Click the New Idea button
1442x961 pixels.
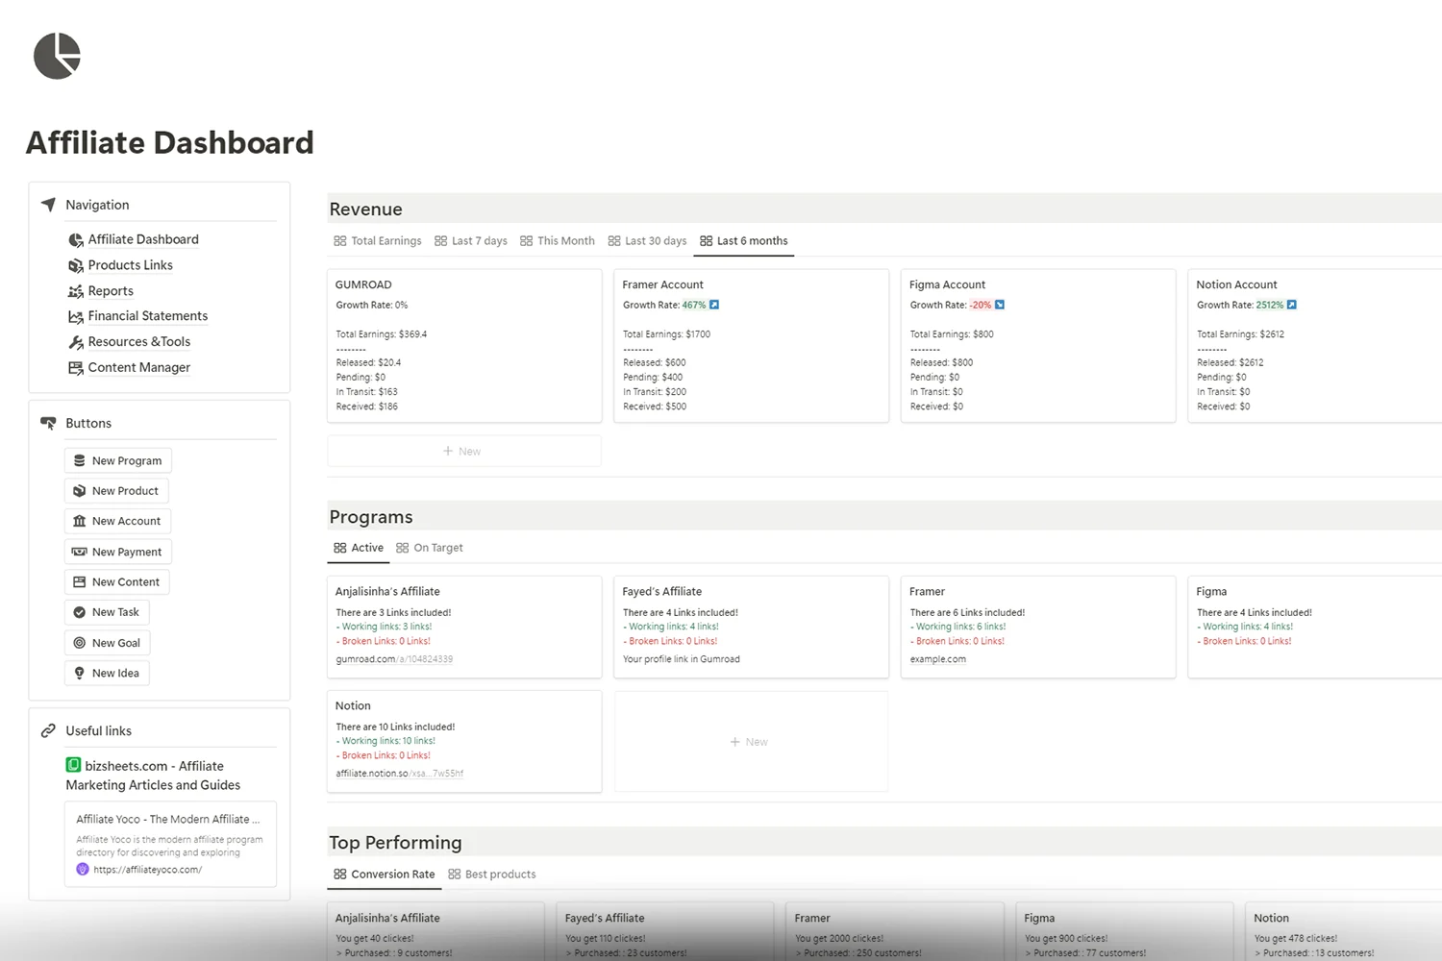pyautogui.click(x=107, y=673)
